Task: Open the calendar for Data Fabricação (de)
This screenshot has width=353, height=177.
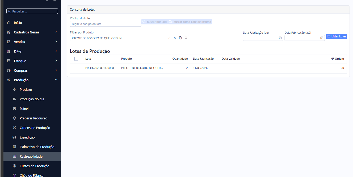Action: 280,38
